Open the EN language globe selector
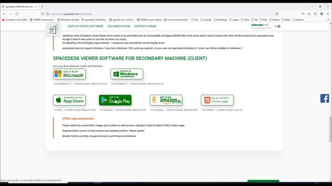The height and width of the screenshot is (186, 332). click(x=278, y=26)
